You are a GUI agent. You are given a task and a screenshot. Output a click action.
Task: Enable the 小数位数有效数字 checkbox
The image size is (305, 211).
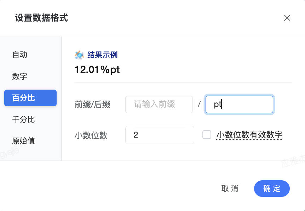click(x=207, y=135)
